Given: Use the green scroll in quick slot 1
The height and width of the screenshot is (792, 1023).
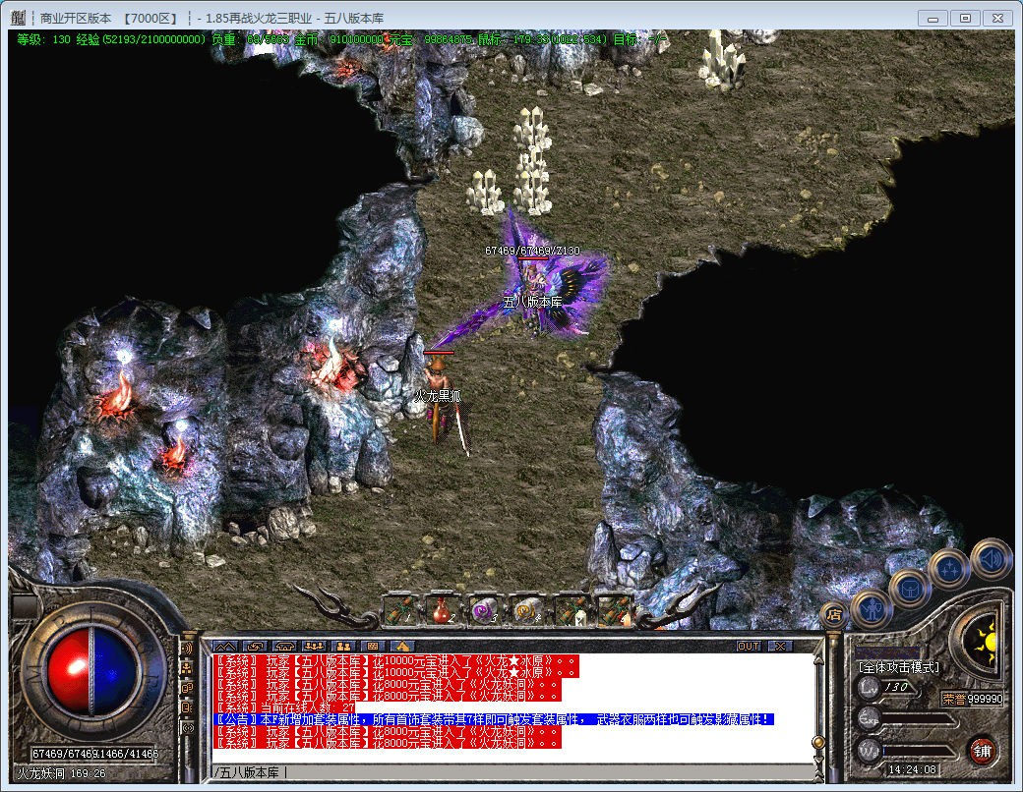Looking at the screenshot, I should 399,611.
